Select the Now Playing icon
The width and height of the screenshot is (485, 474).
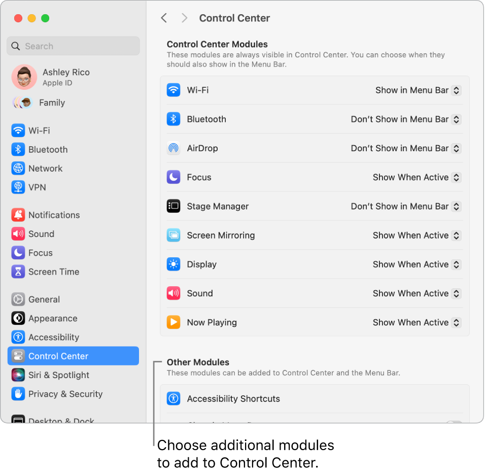pos(173,322)
